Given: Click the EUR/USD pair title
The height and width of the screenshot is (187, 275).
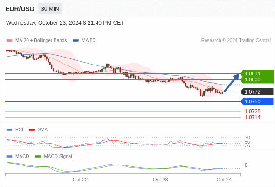Looking at the screenshot, I should pyautogui.click(x=20, y=9).
